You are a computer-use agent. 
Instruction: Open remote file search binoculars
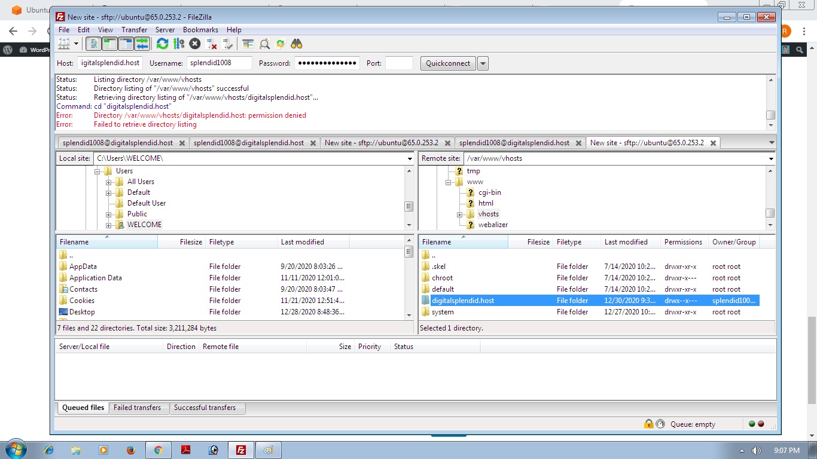(x=297, y=44)
